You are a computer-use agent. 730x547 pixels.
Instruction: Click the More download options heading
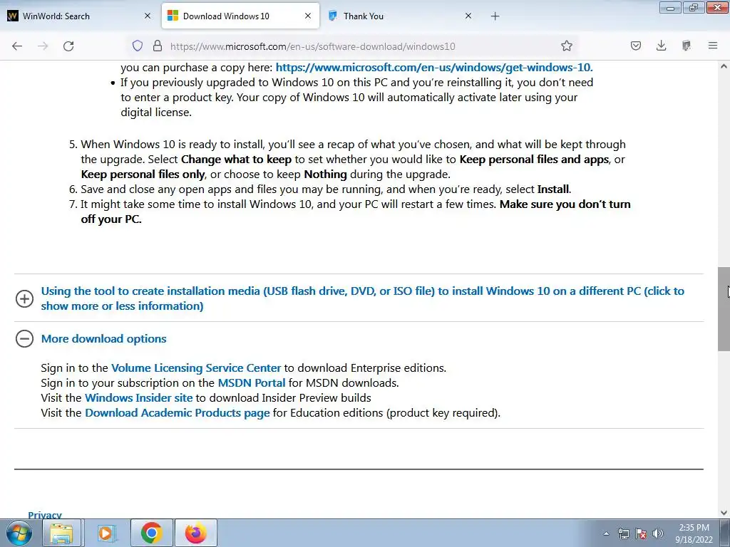(104, 338)
